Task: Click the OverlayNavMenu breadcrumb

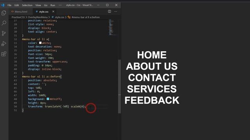Action: click(x=38, y=17)
